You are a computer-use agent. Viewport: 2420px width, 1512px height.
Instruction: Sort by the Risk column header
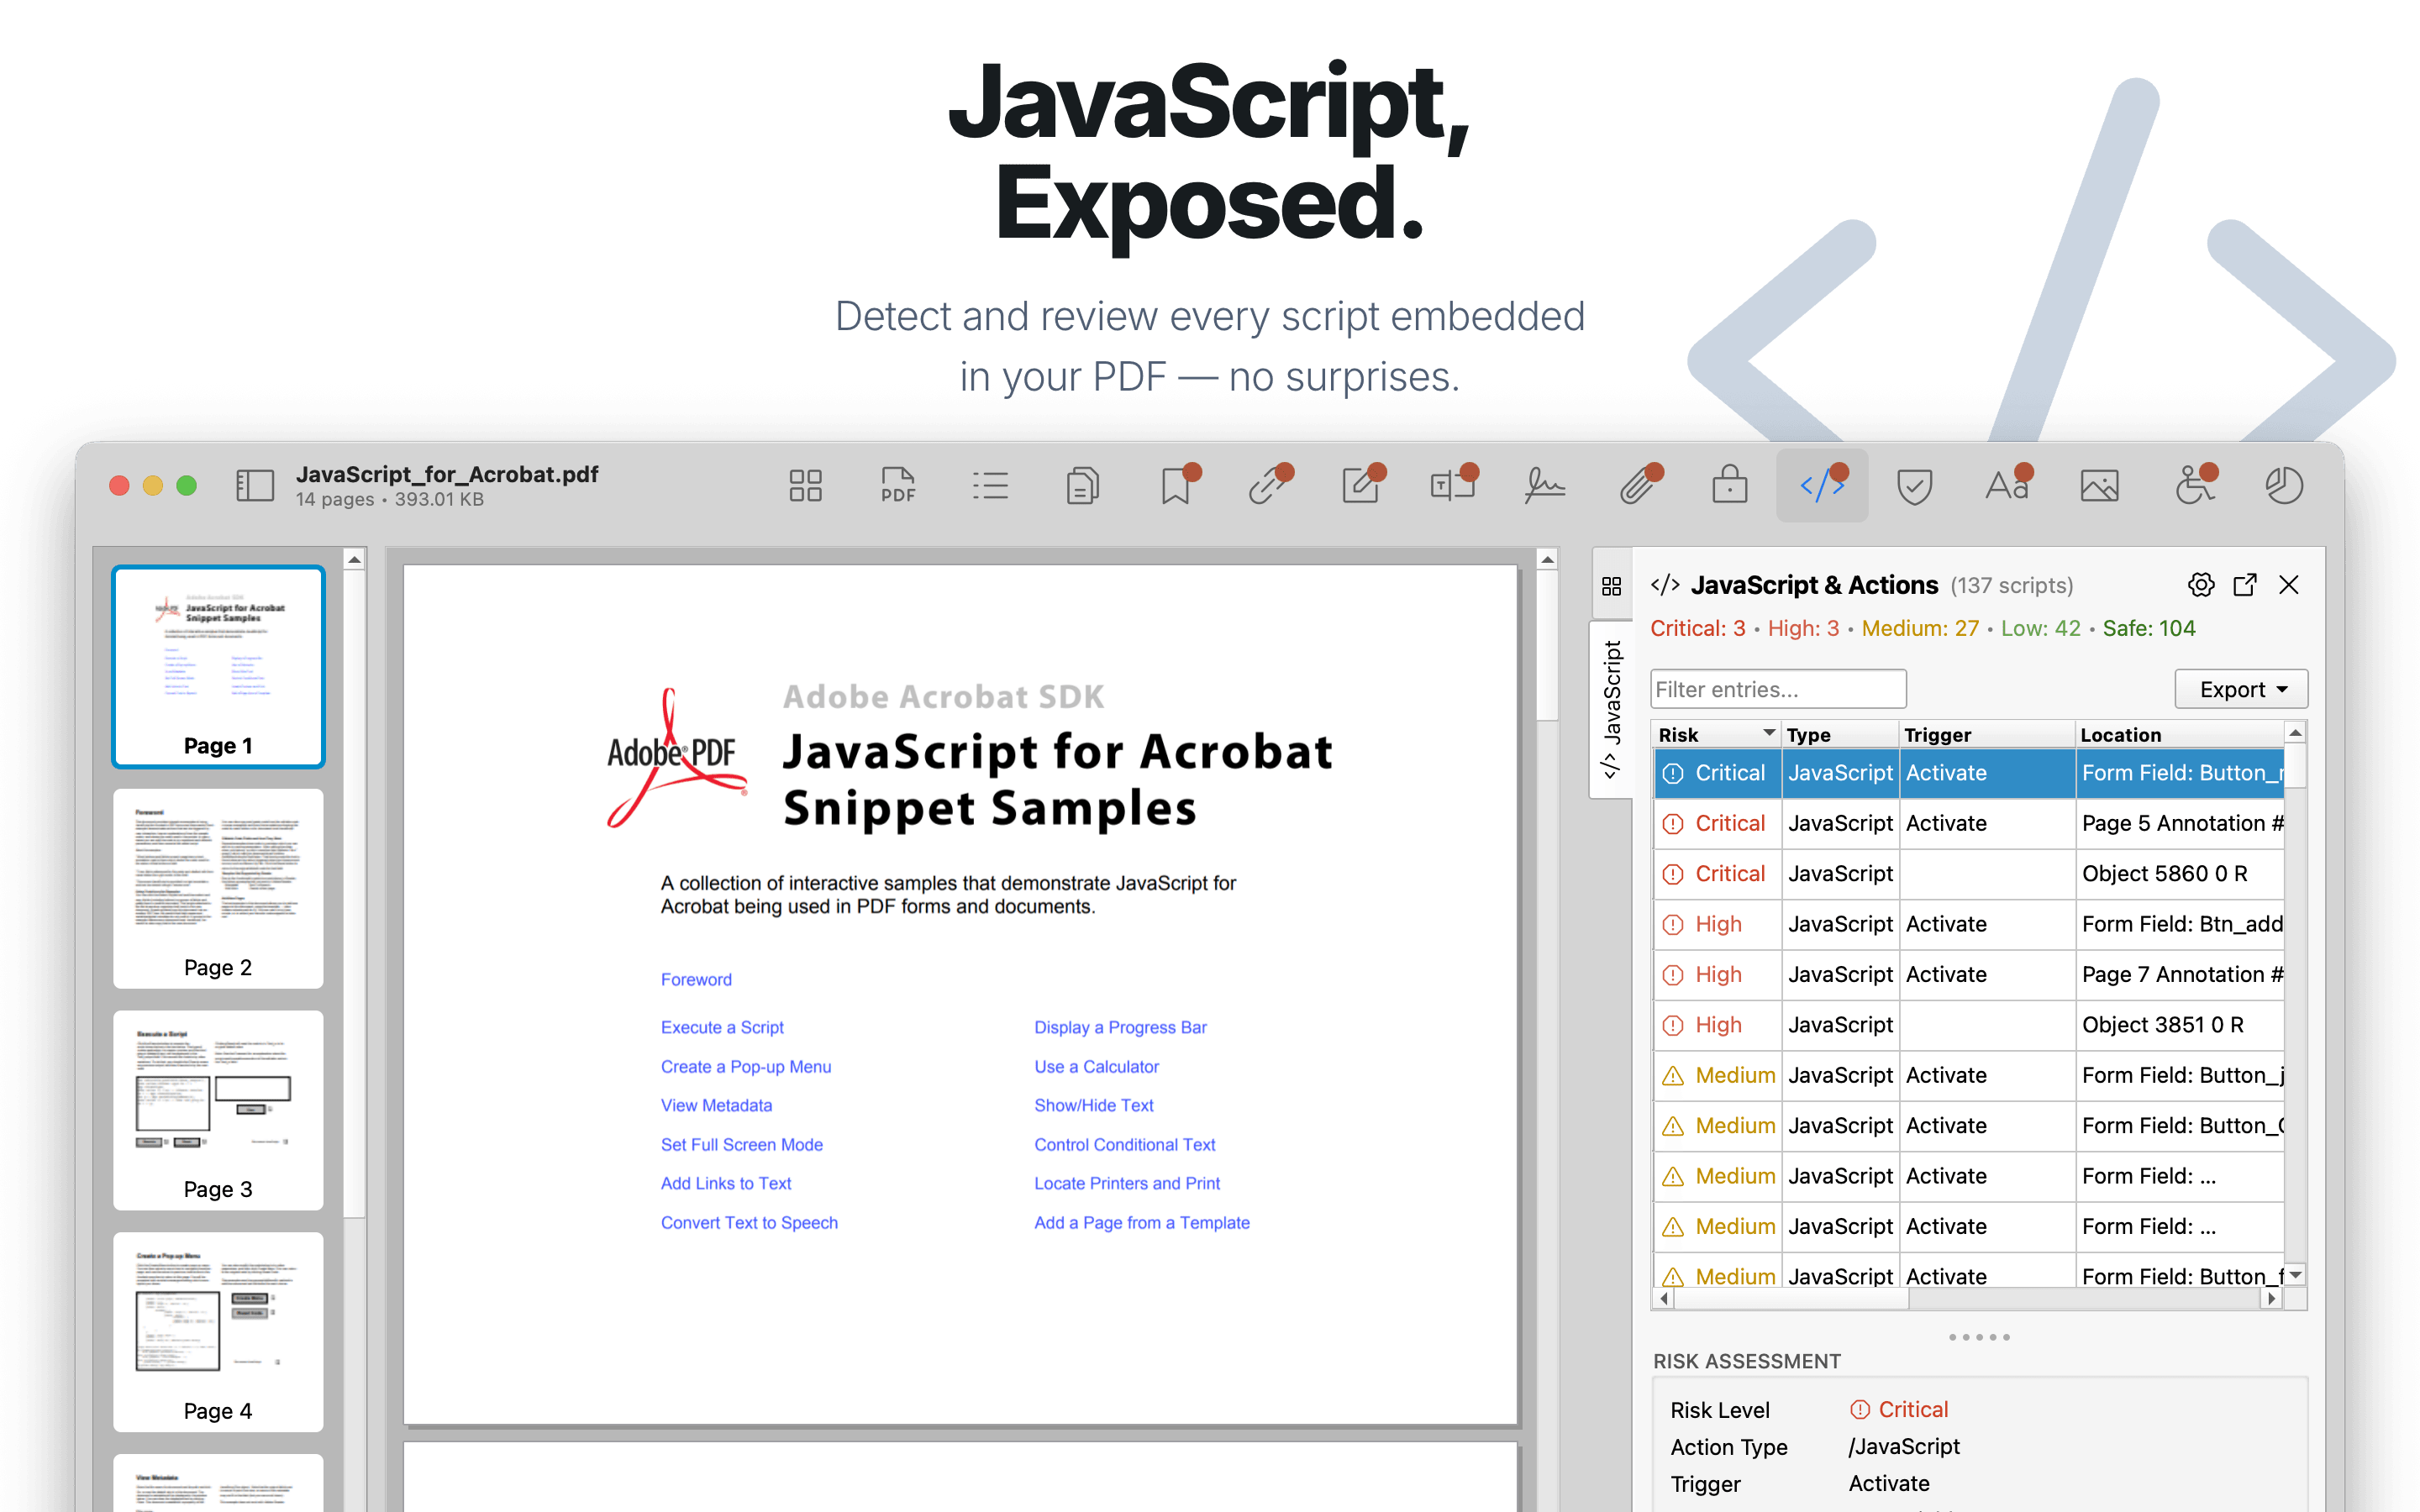coord(1716,734)
